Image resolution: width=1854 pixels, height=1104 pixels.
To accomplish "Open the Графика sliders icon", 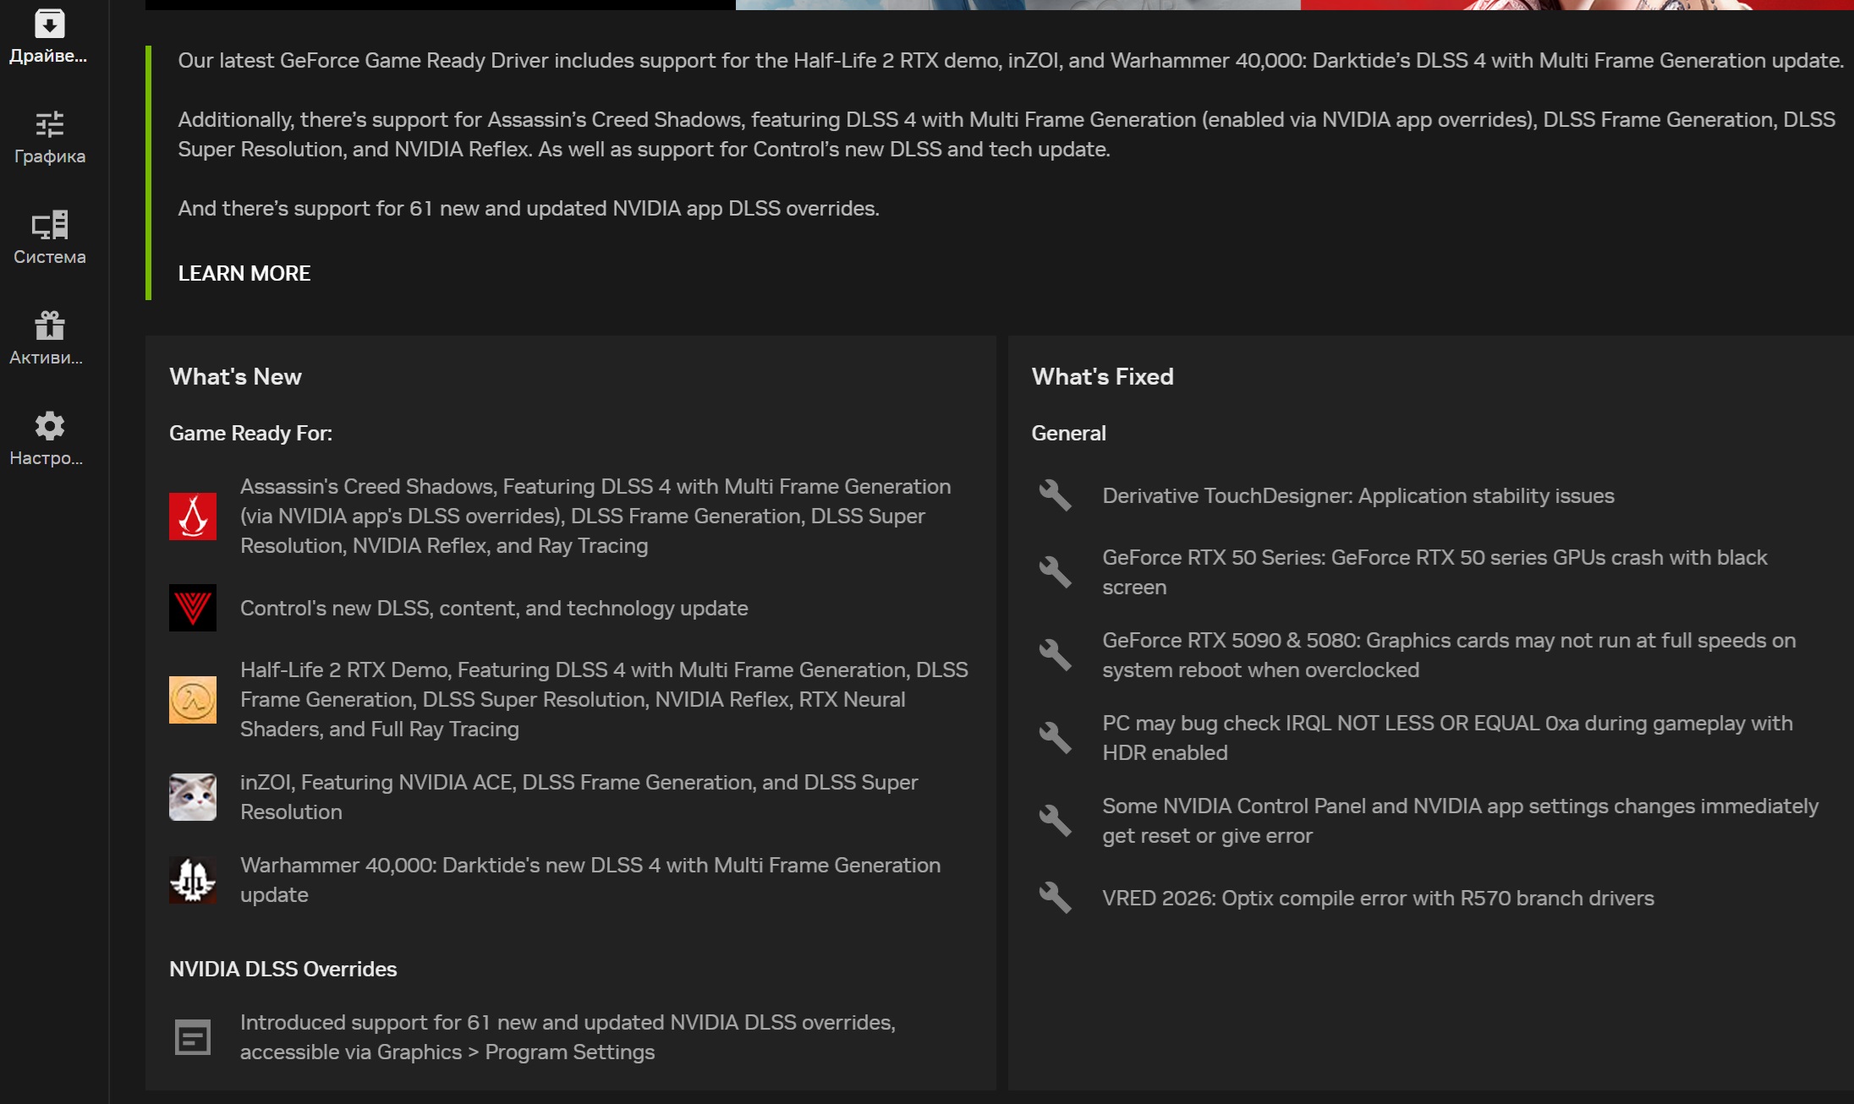I will (x=50, y=124).
